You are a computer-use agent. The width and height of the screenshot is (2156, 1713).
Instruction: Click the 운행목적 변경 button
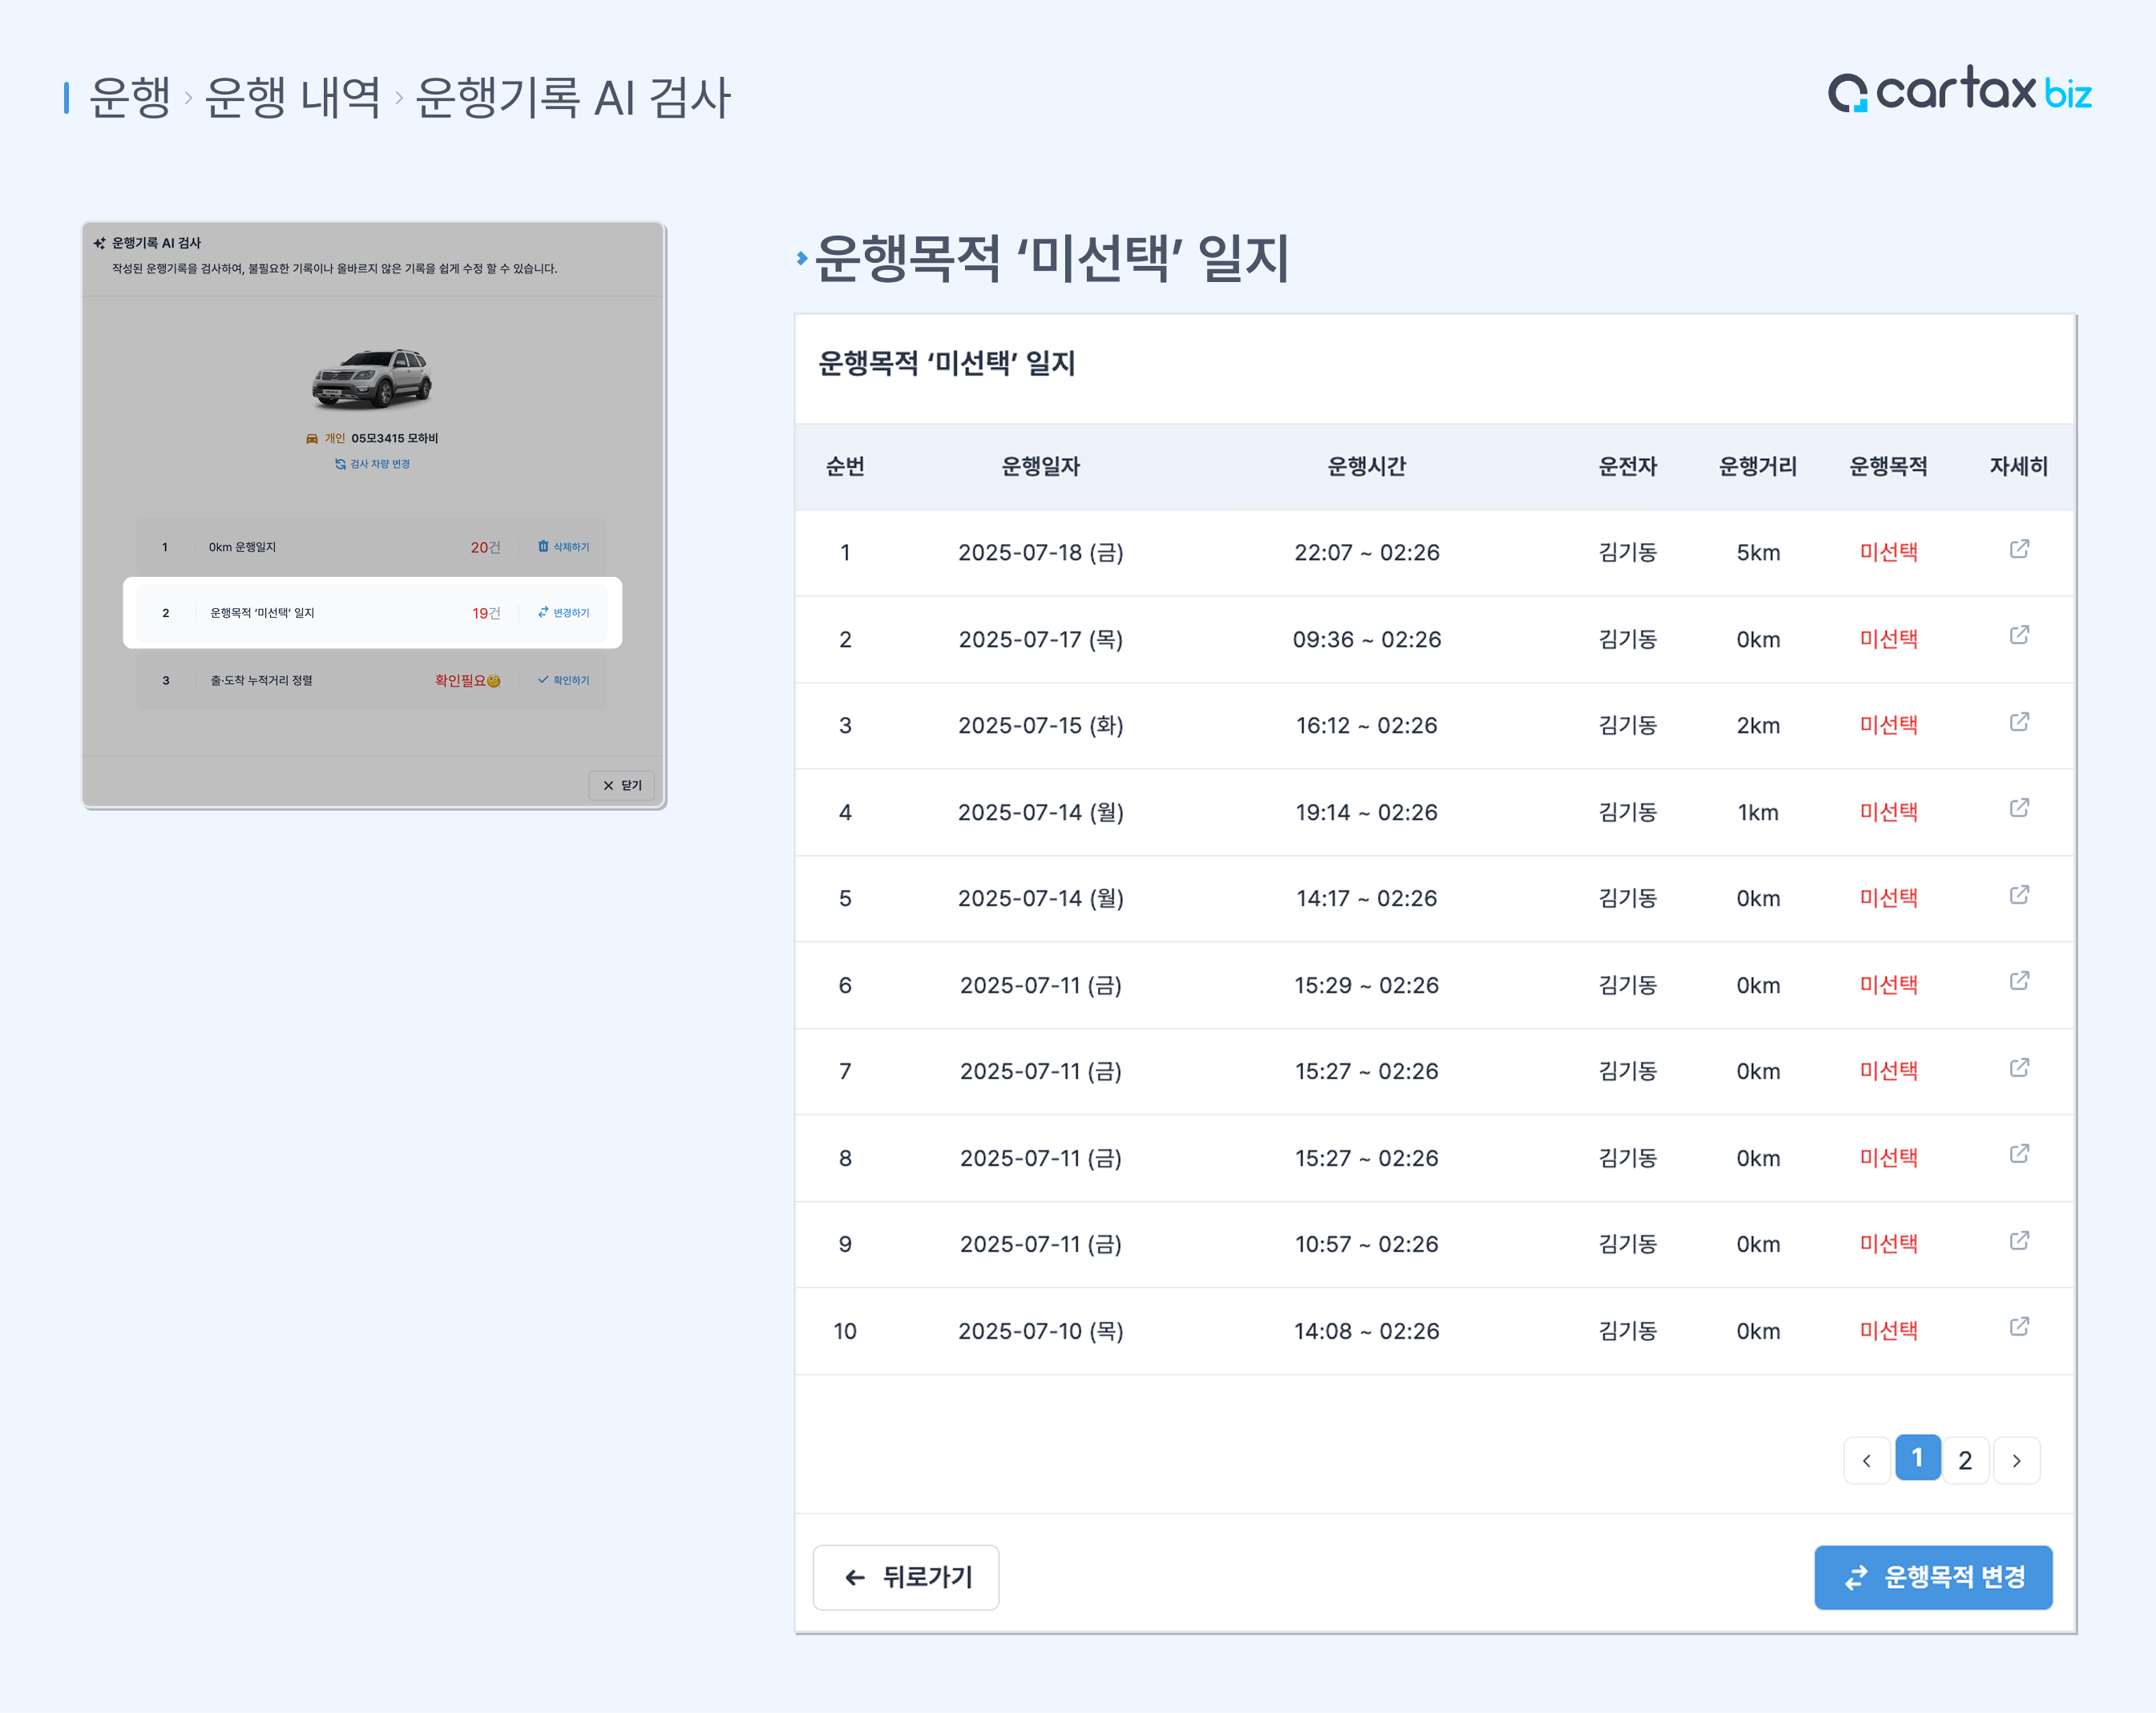tap(1932, 1576)
